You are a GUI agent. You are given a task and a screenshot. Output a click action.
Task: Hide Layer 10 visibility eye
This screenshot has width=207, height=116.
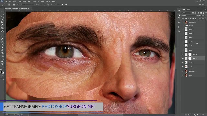183,58
